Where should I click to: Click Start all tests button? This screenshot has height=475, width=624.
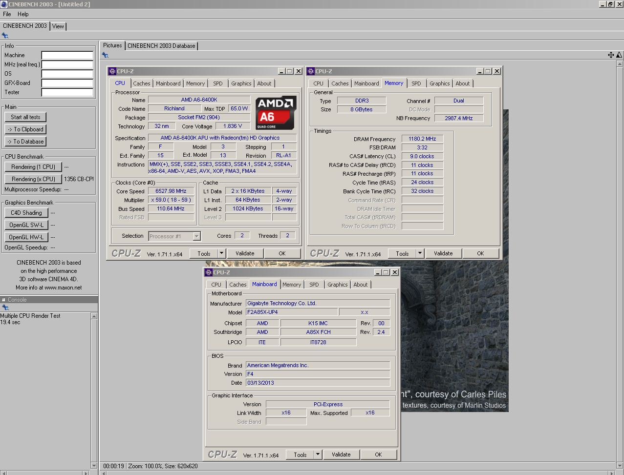25,117
